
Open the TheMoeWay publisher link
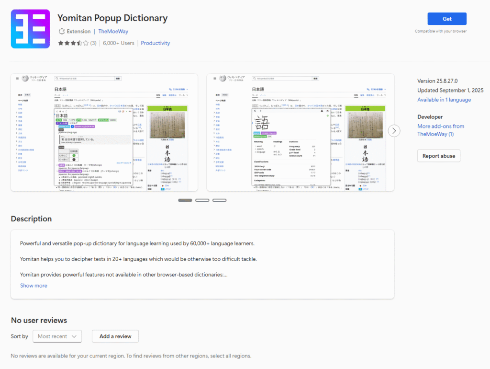(x=113, y=31)
